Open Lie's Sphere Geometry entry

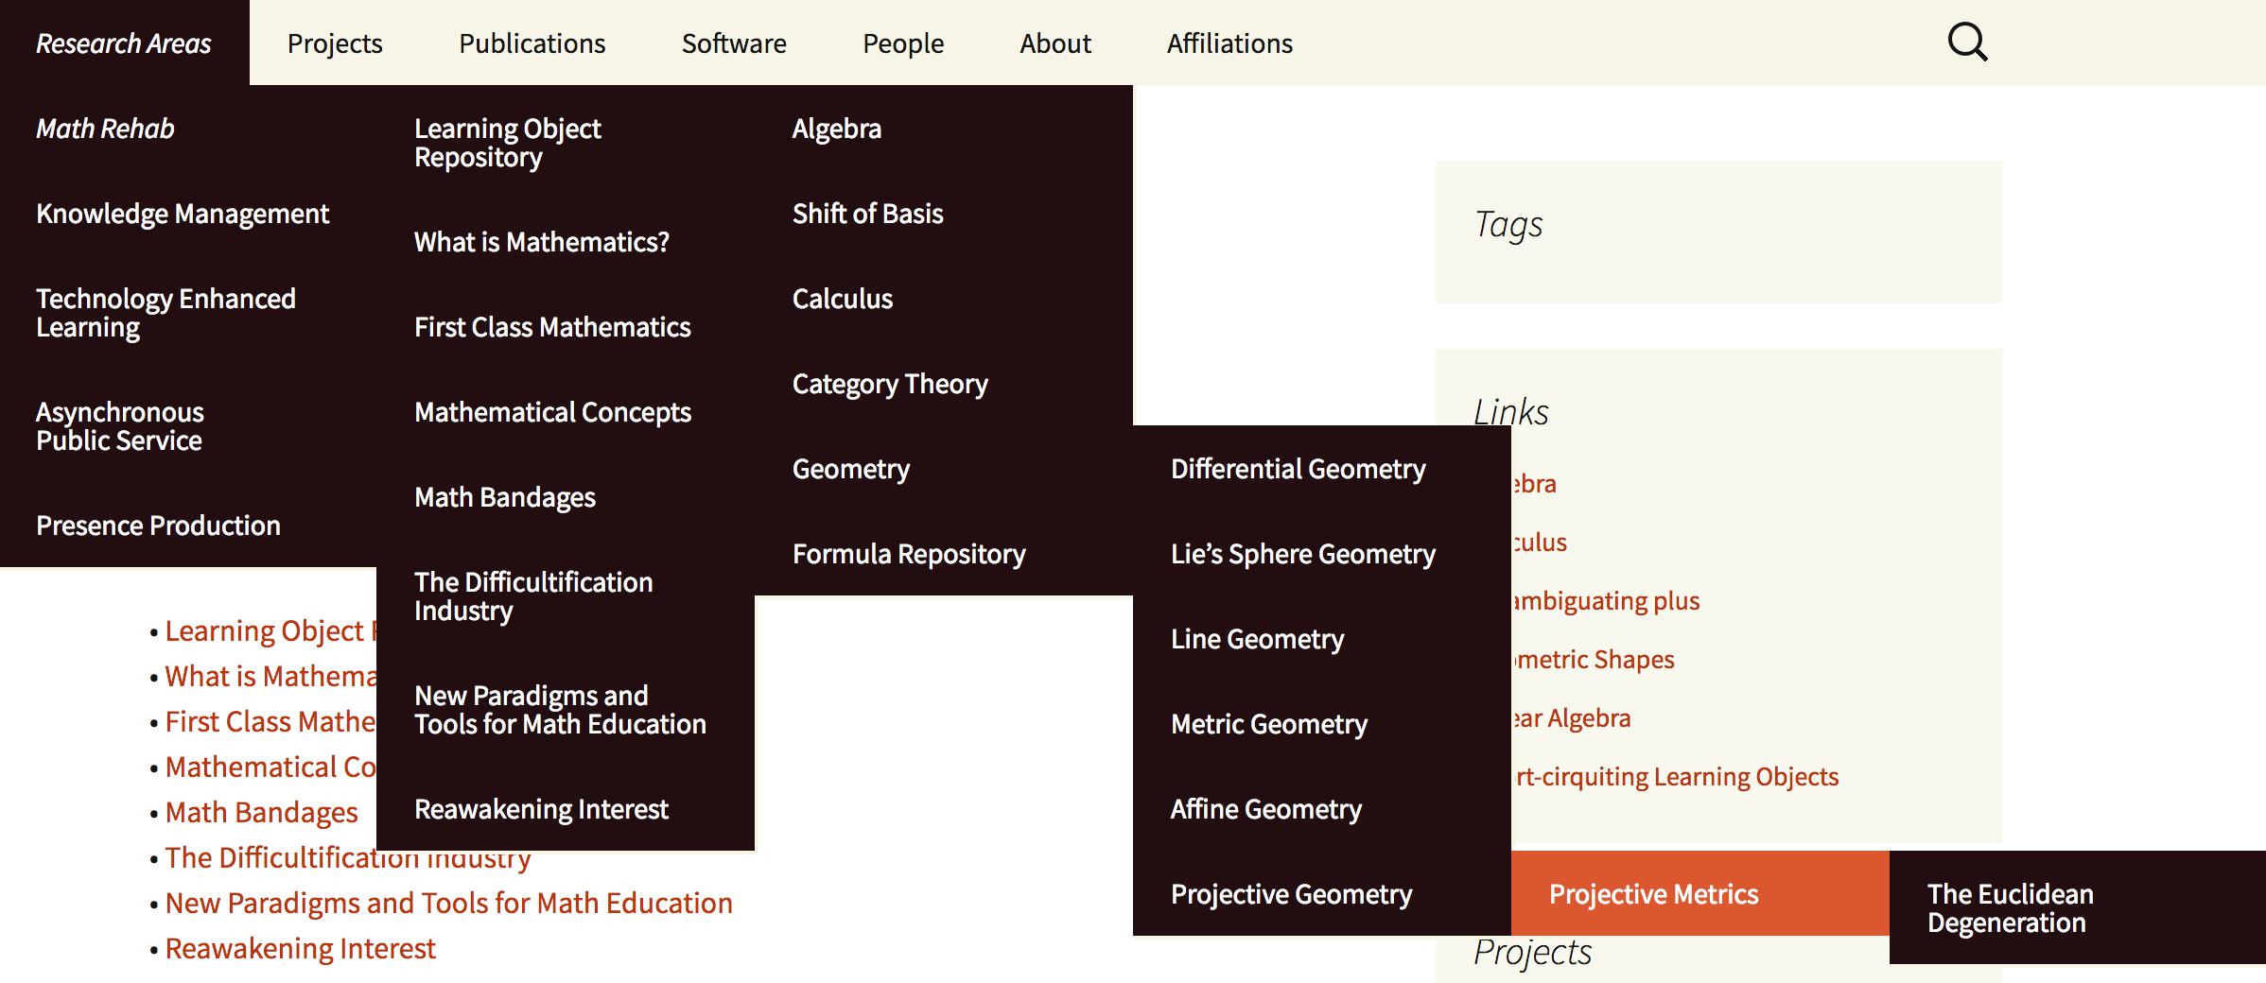pyautogui.click(x=1302, y=554)
